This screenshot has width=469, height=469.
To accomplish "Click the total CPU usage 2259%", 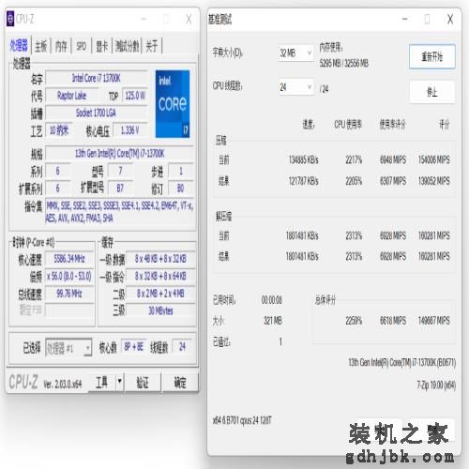I will click(x=354, y=321).
